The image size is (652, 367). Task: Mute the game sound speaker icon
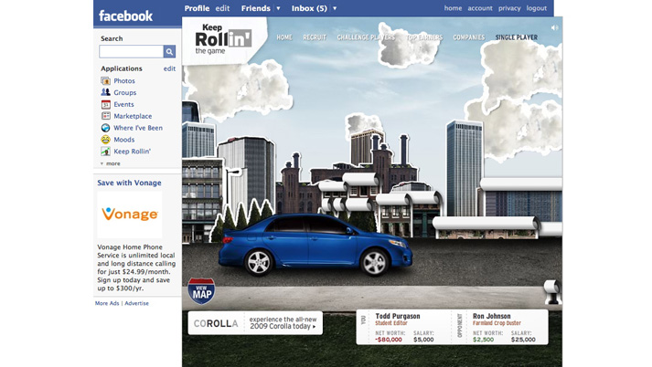pos(554,27)
